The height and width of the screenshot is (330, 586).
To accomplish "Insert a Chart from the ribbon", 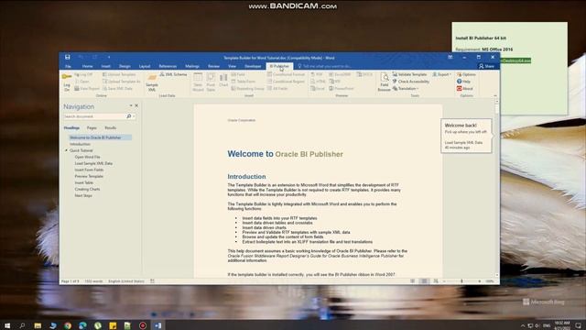I will click(x=223, y=81).
